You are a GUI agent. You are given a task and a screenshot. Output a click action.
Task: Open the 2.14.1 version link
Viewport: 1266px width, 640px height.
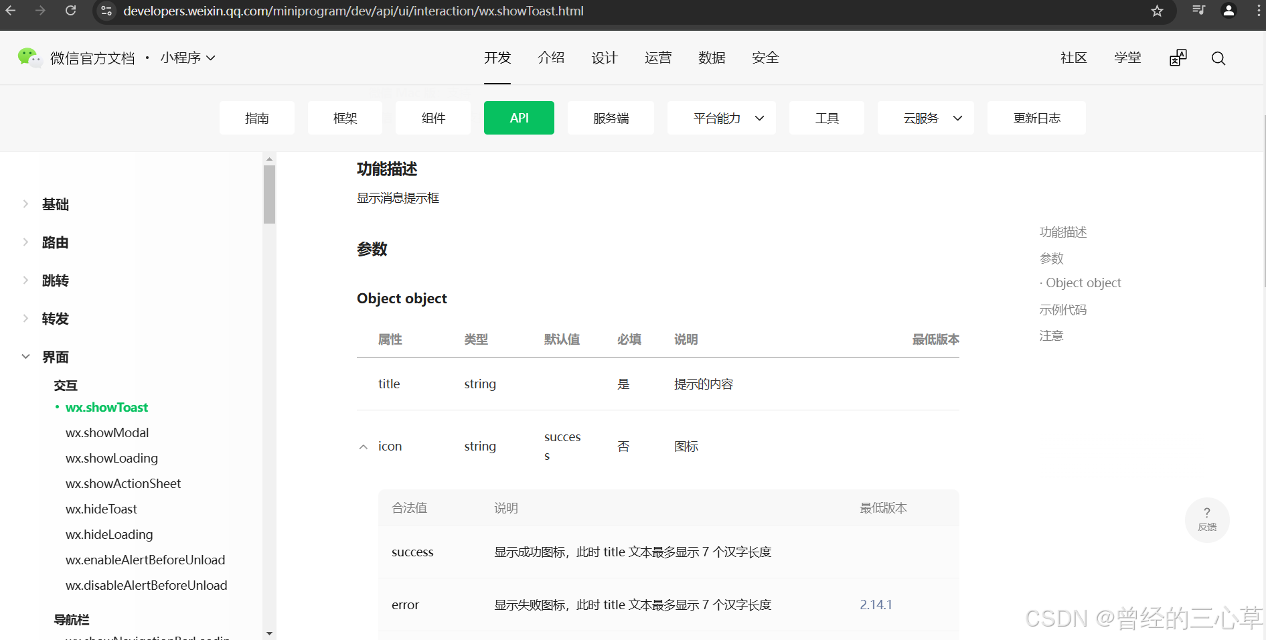tap(876, 605)
